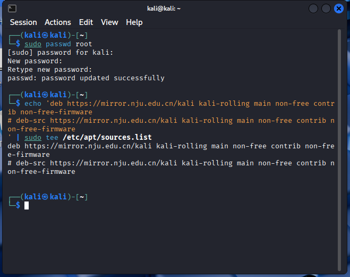Image resolution: width=350 pixels, height=277 pixels.
Task: Click the 'passwd: password updated successfully' line
Action: (86, 78)
